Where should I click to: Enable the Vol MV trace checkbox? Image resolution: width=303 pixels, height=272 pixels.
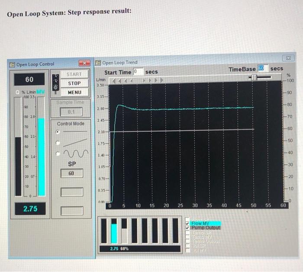pyautogui.click(x=187, y=250)
